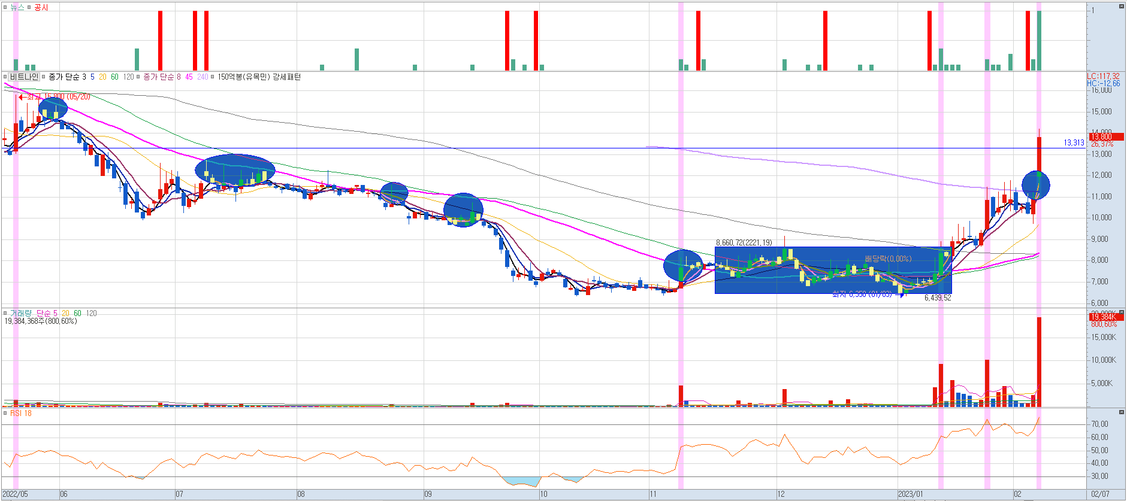Click the marker before 종가 단순 3
Viewport: 1127px width, 501px height.
click(44, 77)
